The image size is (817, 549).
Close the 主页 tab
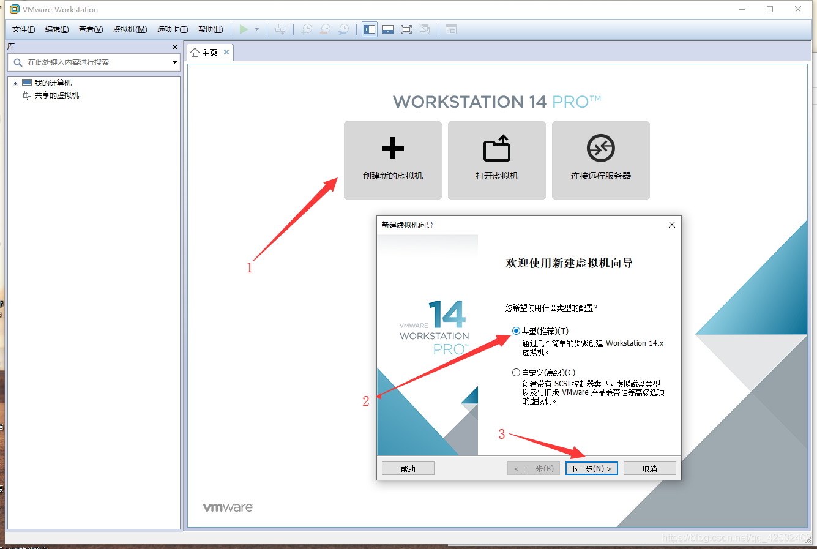(226, 52)
